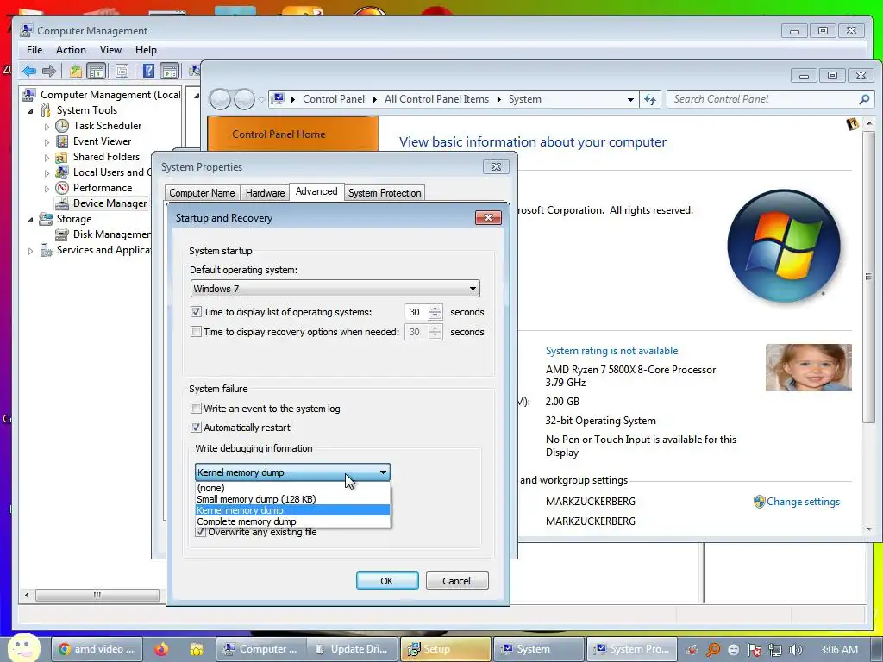Screen dimensions: 883x662
Task: Choose Complete memory dump option
Action: click(x=292, y=521)
